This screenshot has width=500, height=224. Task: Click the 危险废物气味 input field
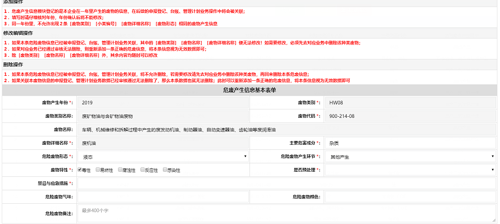point(163,197)
